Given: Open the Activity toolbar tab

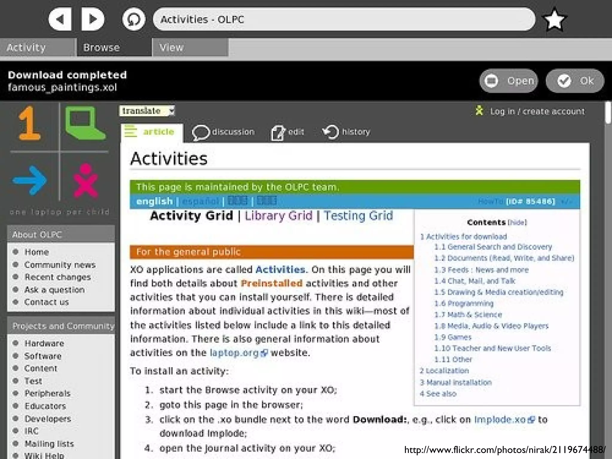Looking at the screenshot, I should [x=37, y=47].
